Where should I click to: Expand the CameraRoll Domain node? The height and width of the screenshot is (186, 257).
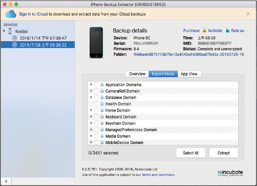[x=91, y=91]
